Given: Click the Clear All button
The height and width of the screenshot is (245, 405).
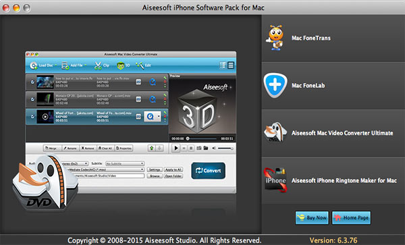Looking at the screenshot, I should coord(105,148).
